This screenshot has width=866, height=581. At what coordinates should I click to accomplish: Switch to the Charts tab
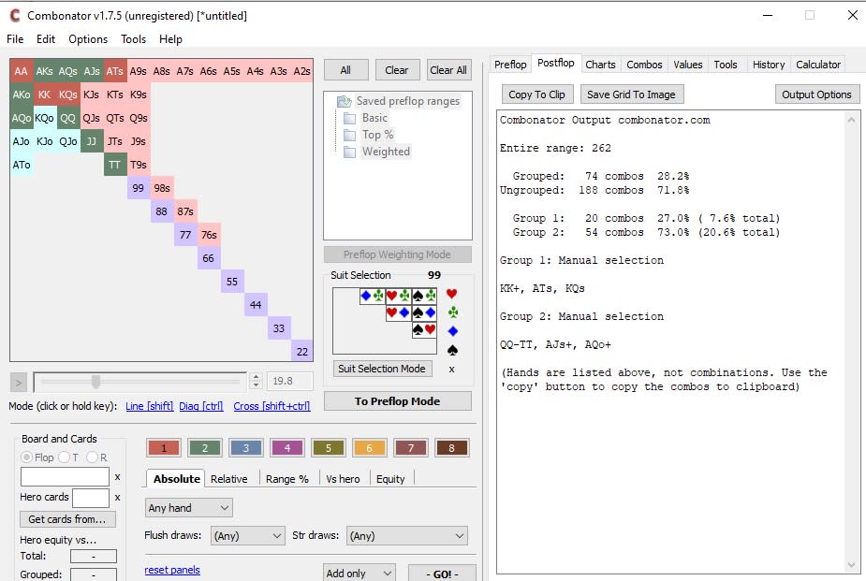[600, 65]
